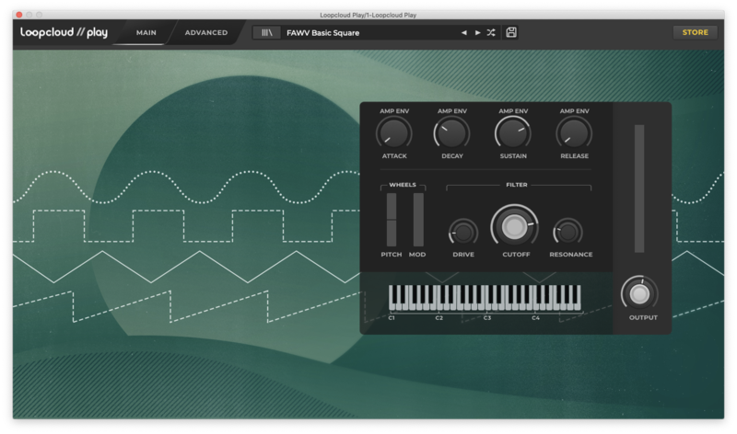Click the Pitch wheel slider
The image size is (737, 434).
pyautogui.click(x=392, y=220)
